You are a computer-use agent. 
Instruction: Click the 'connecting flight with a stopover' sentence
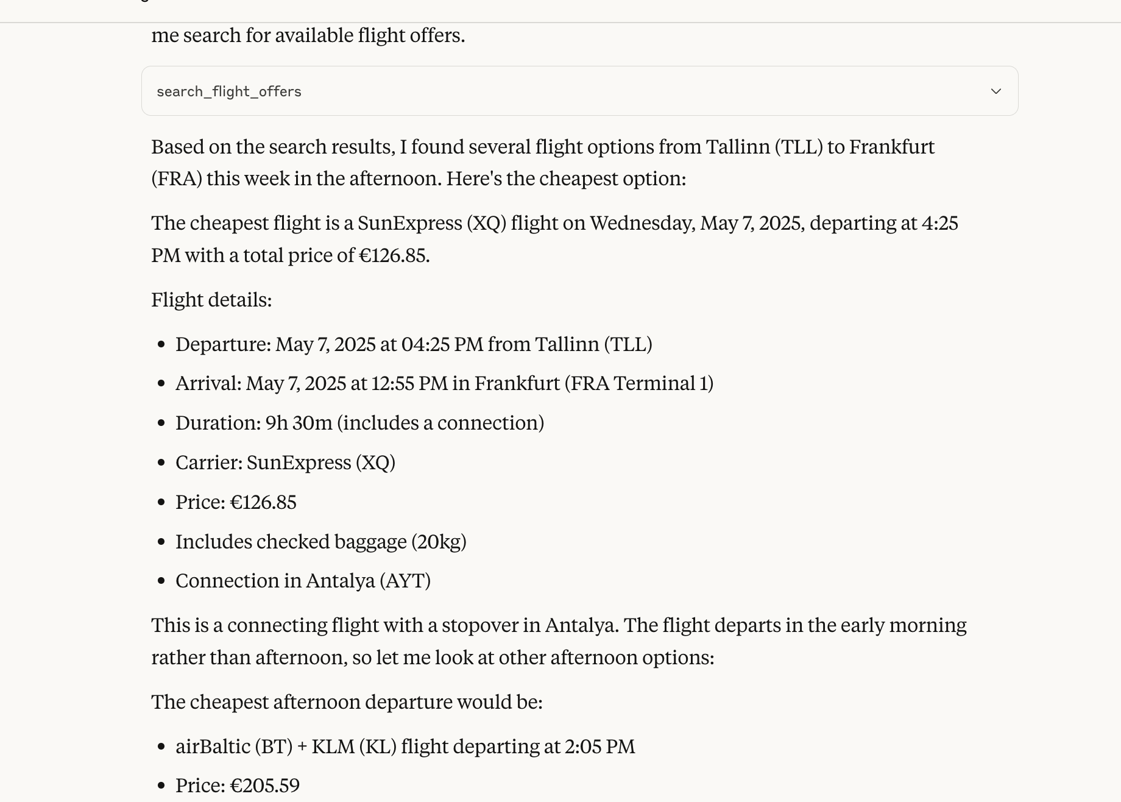tap(385, 625)
